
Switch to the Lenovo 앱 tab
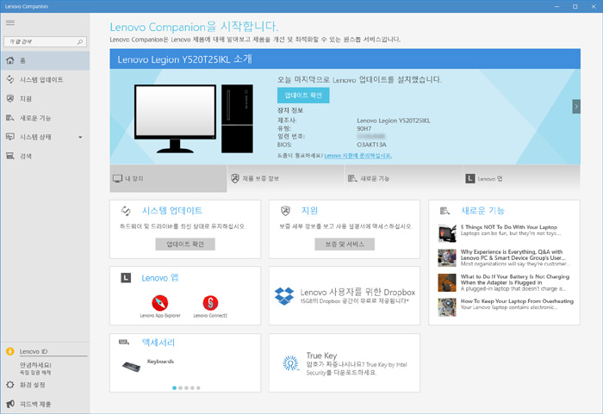coord(521,179)
